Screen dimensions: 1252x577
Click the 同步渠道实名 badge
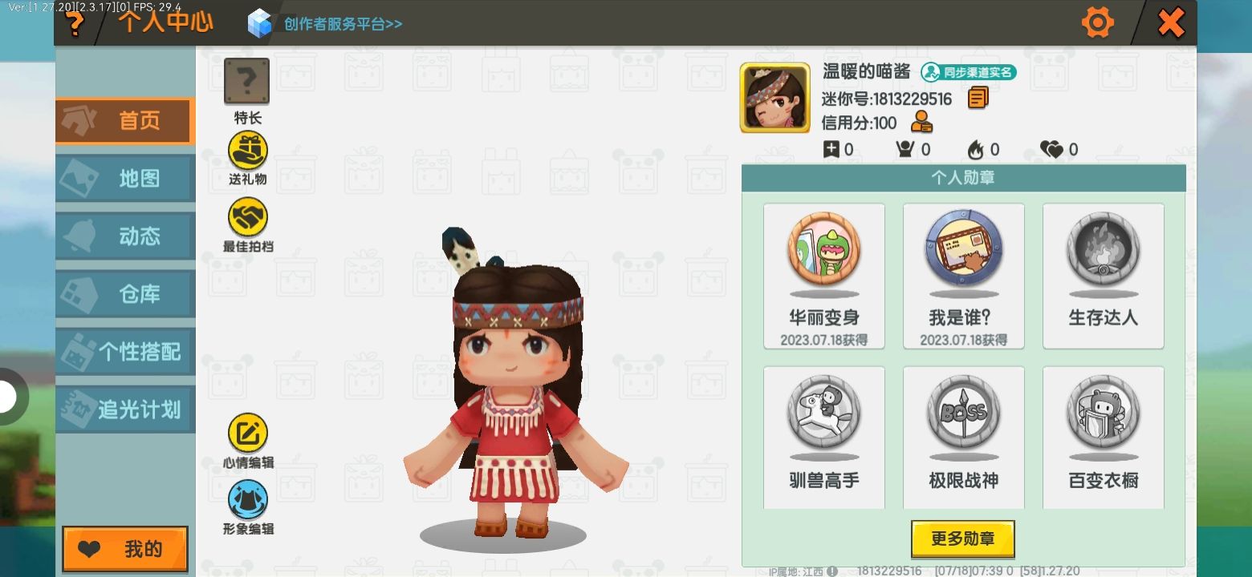(x=969, y=72)
